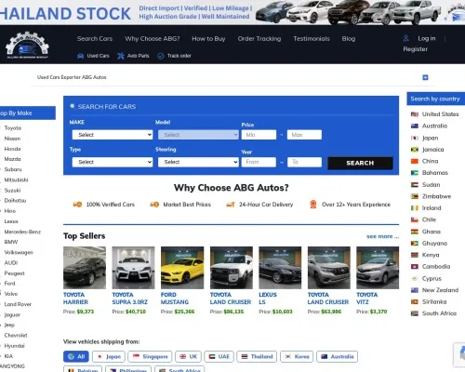Filter vehicles shipping from Singapore
The height and width of the screenshot is (372, 465).
tap(150, 356)
